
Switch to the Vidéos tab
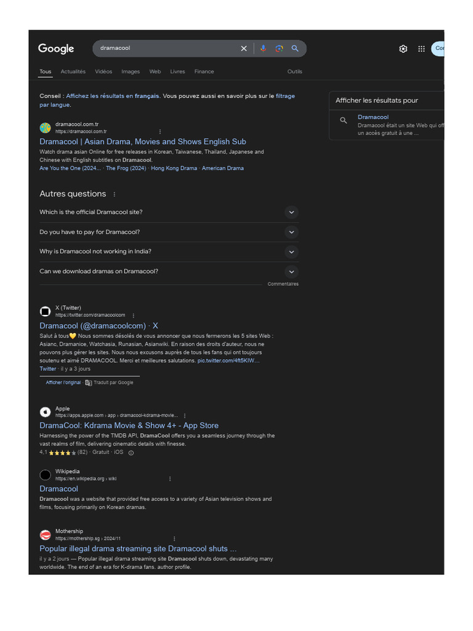click(x=103, y=71)
